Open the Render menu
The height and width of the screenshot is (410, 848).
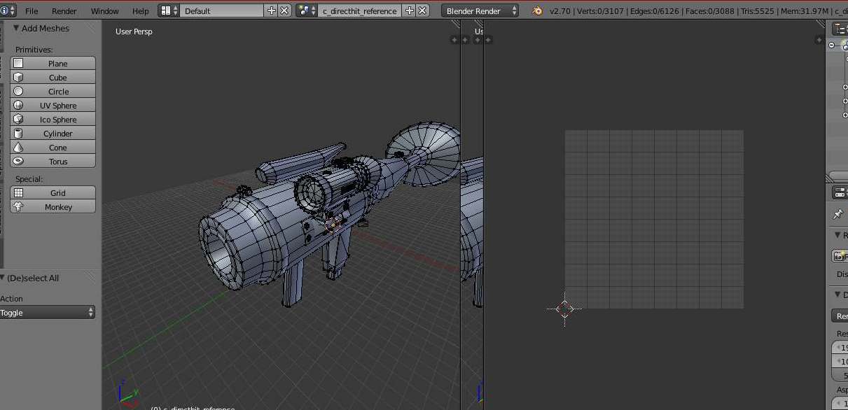click(64, 11)
